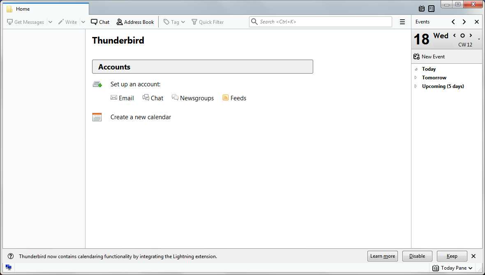Viewport: 485px width, 275px height.
Task: Keep the Lightning extension
Action: pyautogui.click(x=452, y=256)
